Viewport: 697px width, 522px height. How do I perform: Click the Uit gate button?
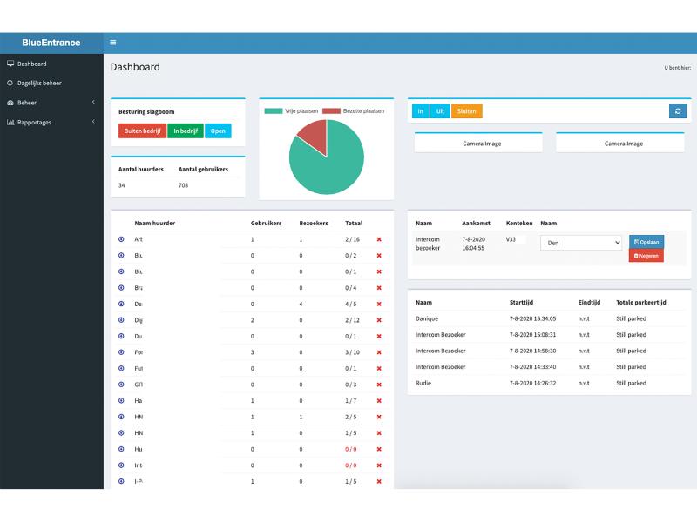click(440, 111)
